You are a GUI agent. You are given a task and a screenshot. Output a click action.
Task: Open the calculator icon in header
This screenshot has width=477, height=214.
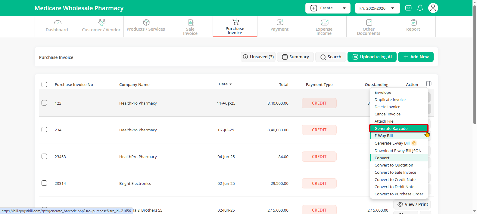(x=408, y=8)
